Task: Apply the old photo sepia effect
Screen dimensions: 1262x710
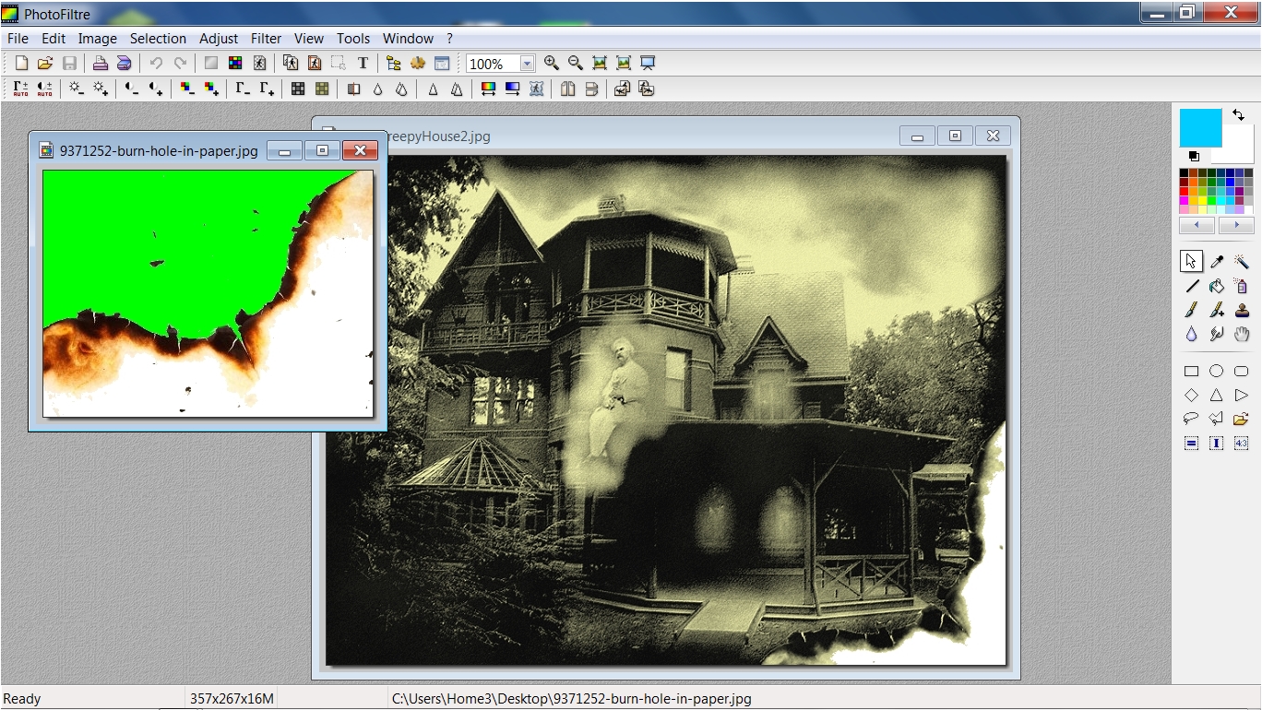Action: (x=322, y=89)
